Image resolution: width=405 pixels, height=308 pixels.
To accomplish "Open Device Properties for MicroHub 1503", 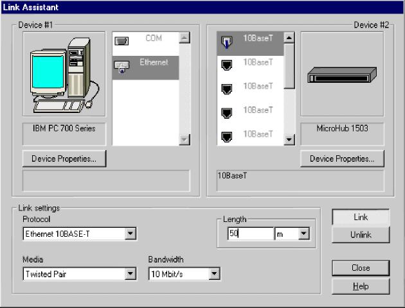I will coord(342,158).
